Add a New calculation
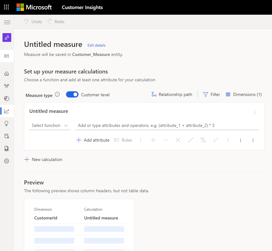The height and width of the screenshot is (251, 272). (43, 159)
